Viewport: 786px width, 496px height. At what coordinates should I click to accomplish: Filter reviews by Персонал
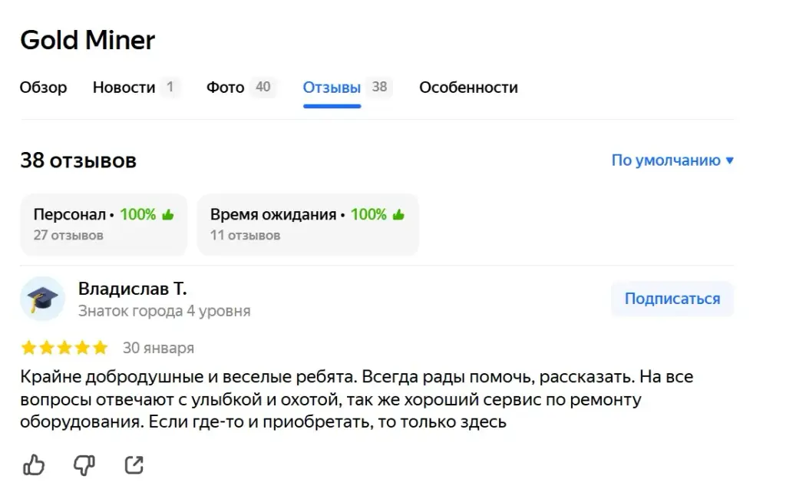coord(104,224)
